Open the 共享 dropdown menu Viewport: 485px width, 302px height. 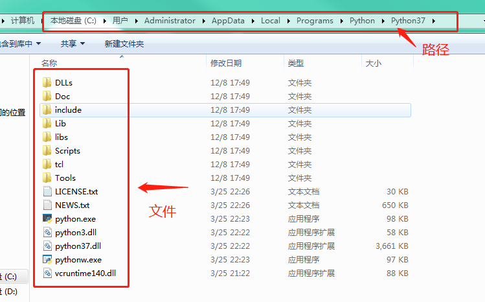click(x=73, y=43)
